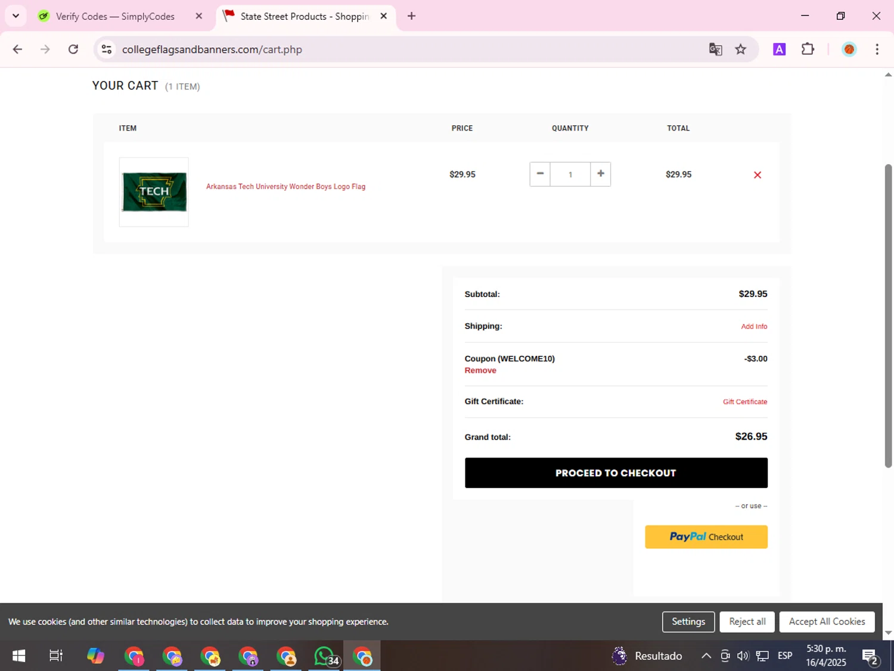
Task: Pay with the PayPal Checkout button
Action: (x=706, y=537)
